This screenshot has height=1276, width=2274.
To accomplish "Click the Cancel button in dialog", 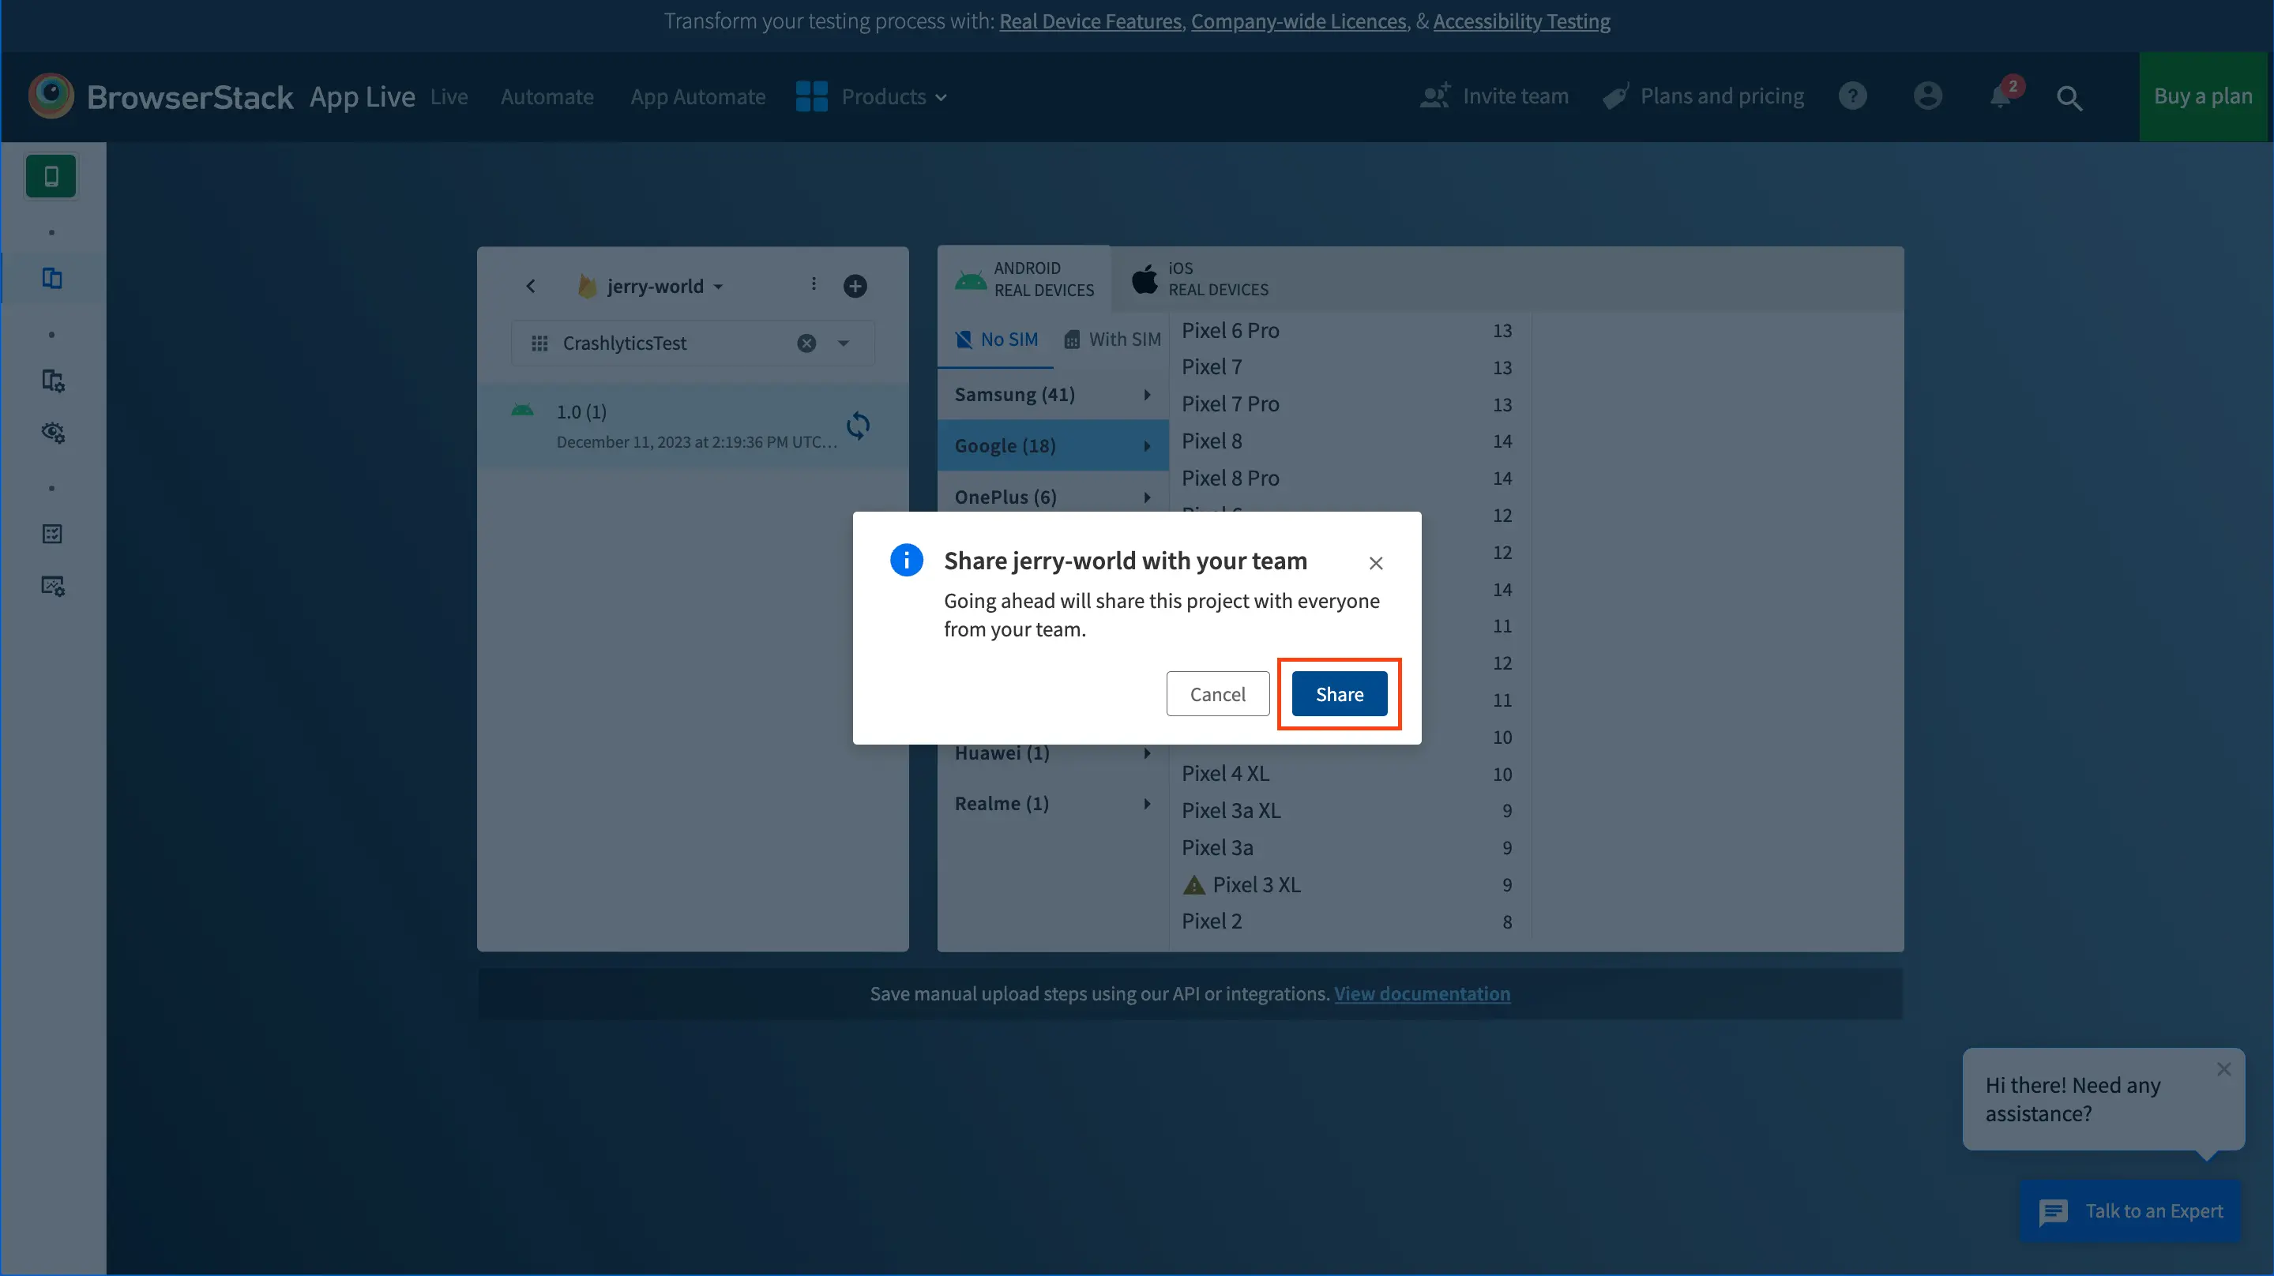I will pyautogui.click(x=1216, y=695).
